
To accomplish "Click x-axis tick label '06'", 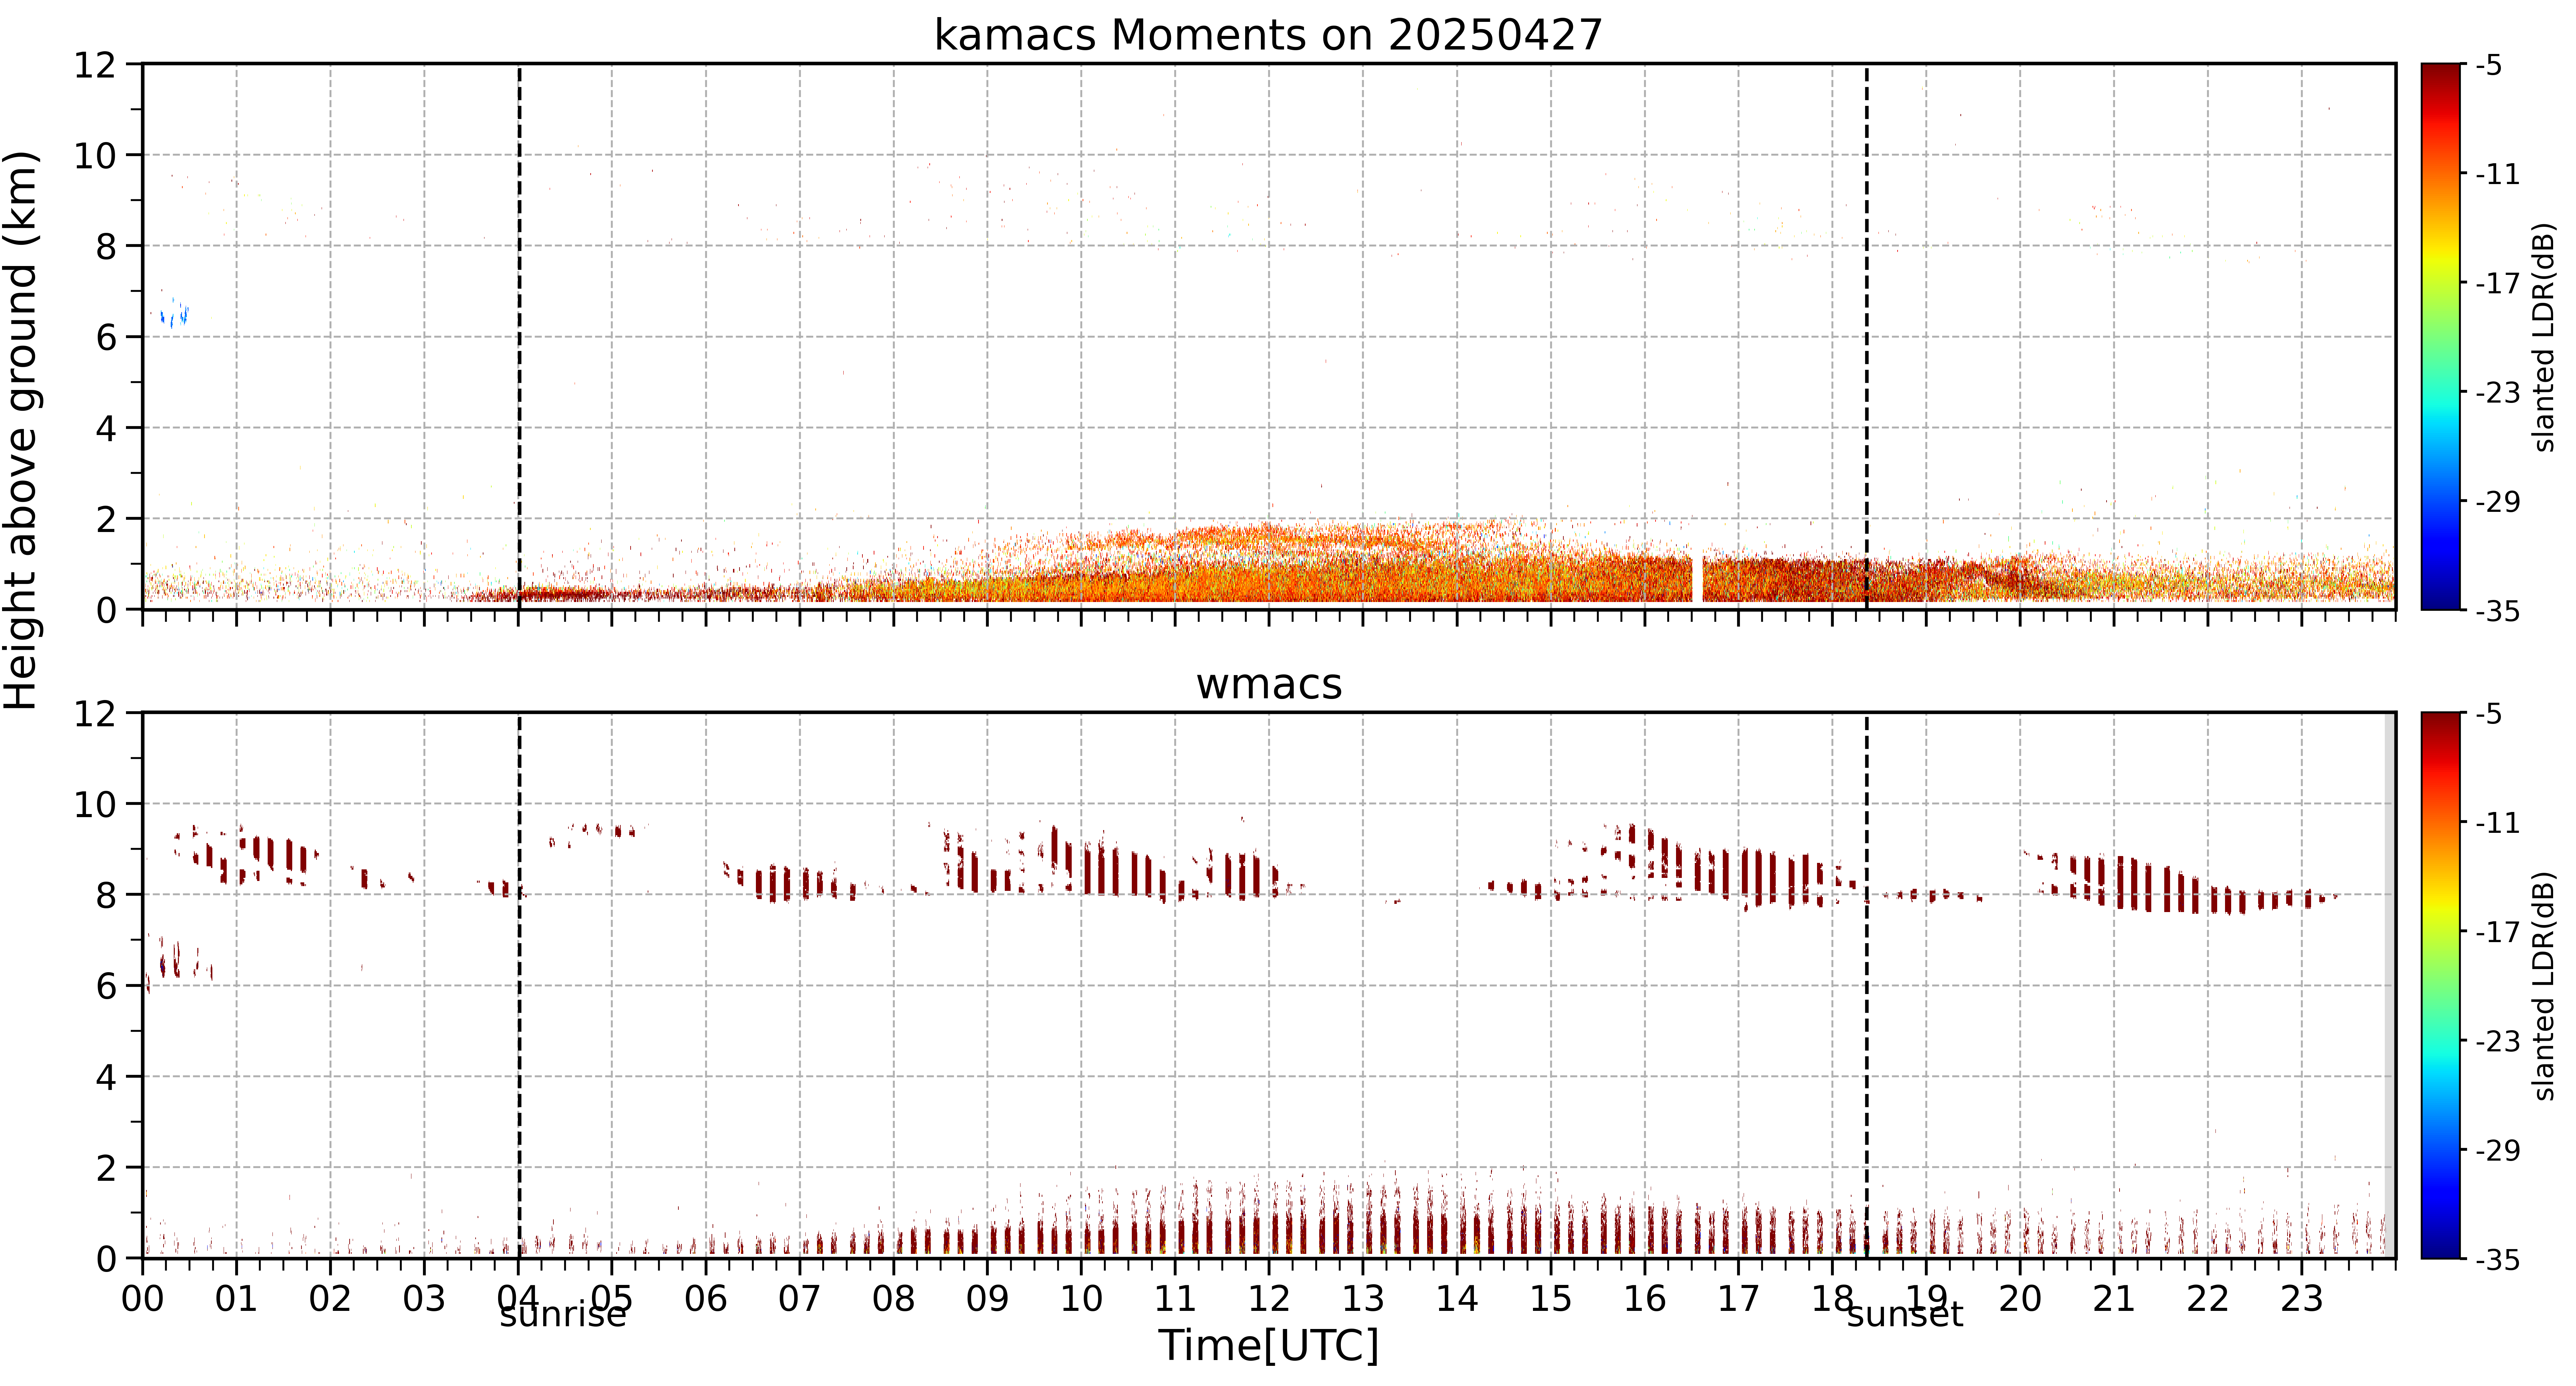I will [706, 1299].
